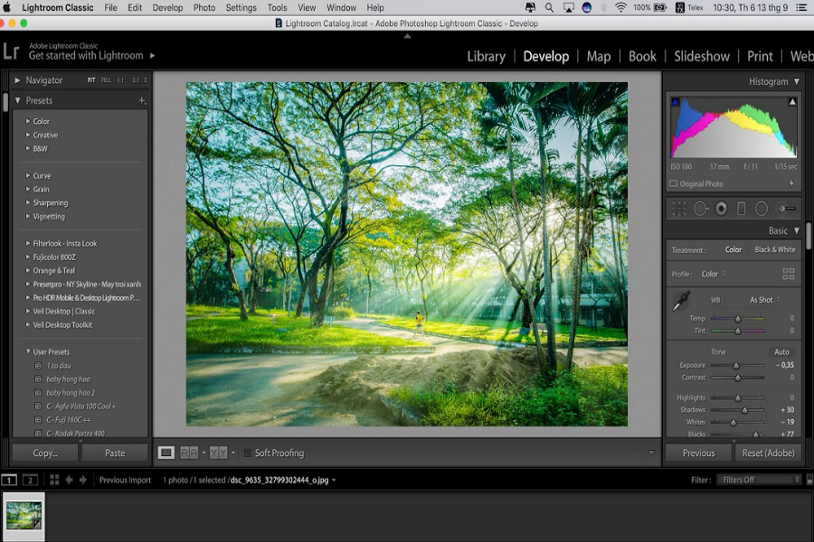
Task: Click the plus icon to create preset
Action: click(x=142, y=100)
